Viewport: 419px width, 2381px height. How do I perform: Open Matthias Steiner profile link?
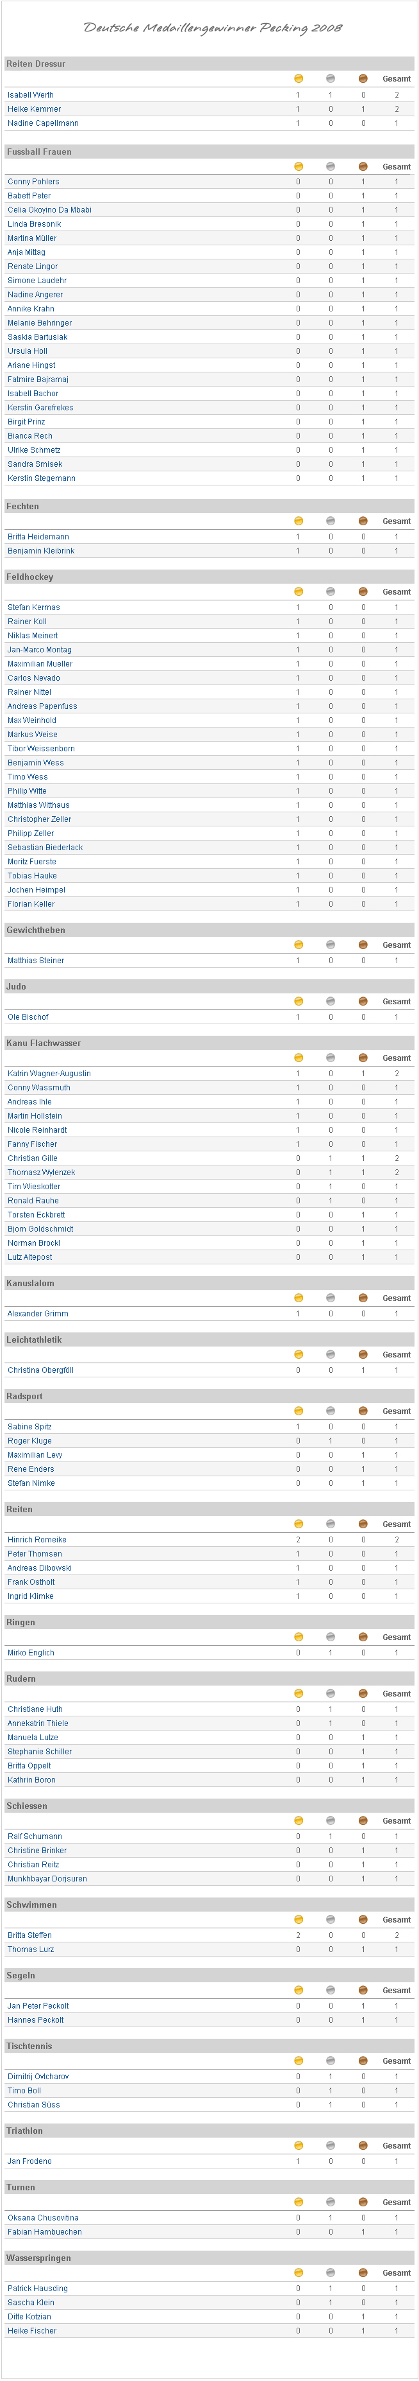click(36, 961)
